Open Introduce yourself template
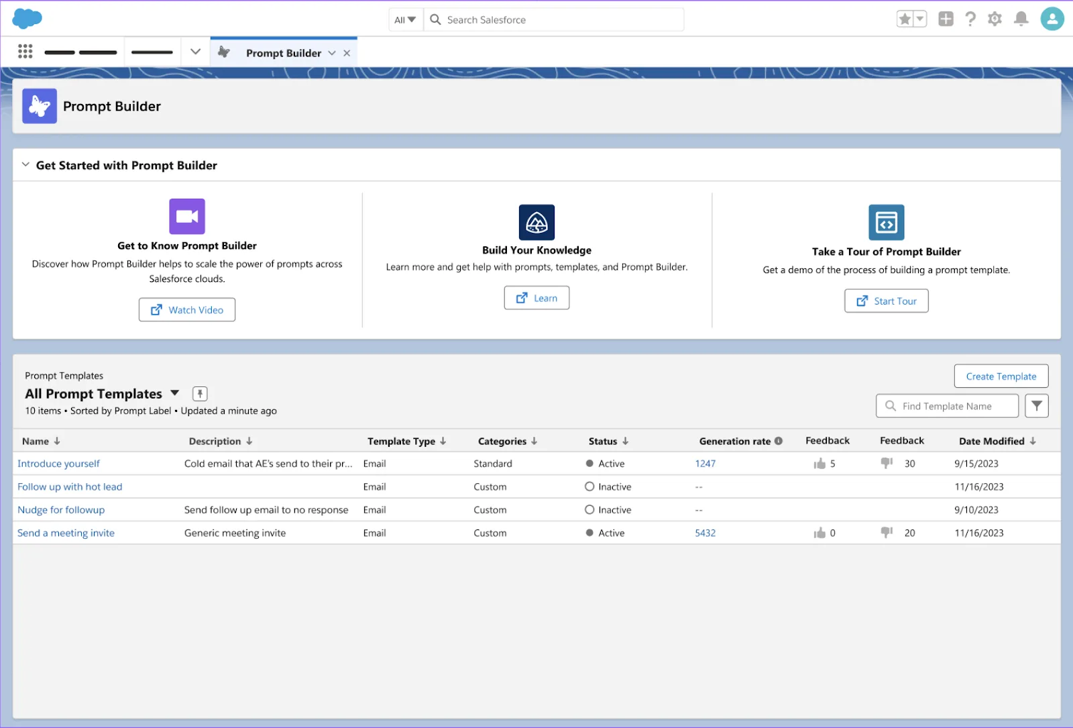 click(x=58, y=464)
